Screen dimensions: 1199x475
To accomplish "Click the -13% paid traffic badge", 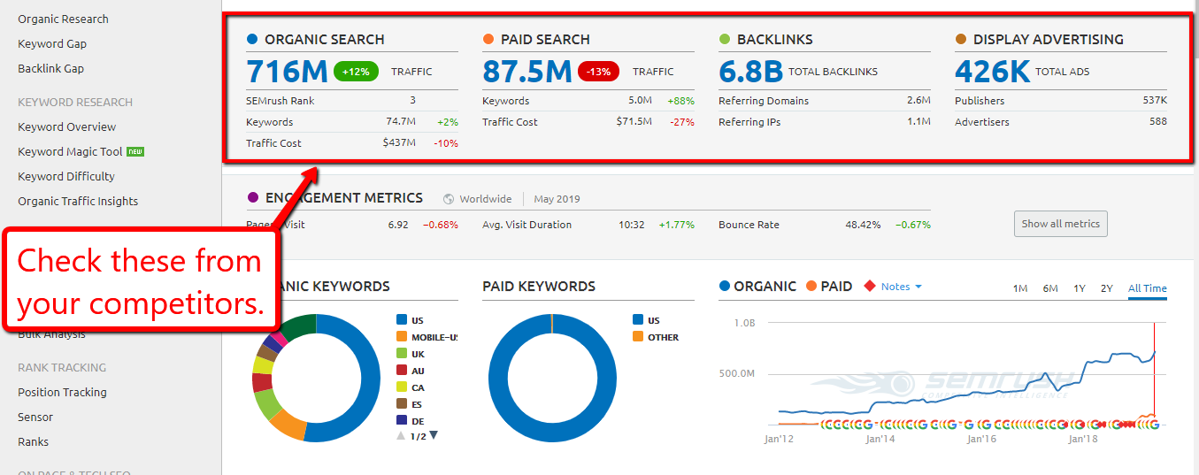I will click(x=598, y=72).
